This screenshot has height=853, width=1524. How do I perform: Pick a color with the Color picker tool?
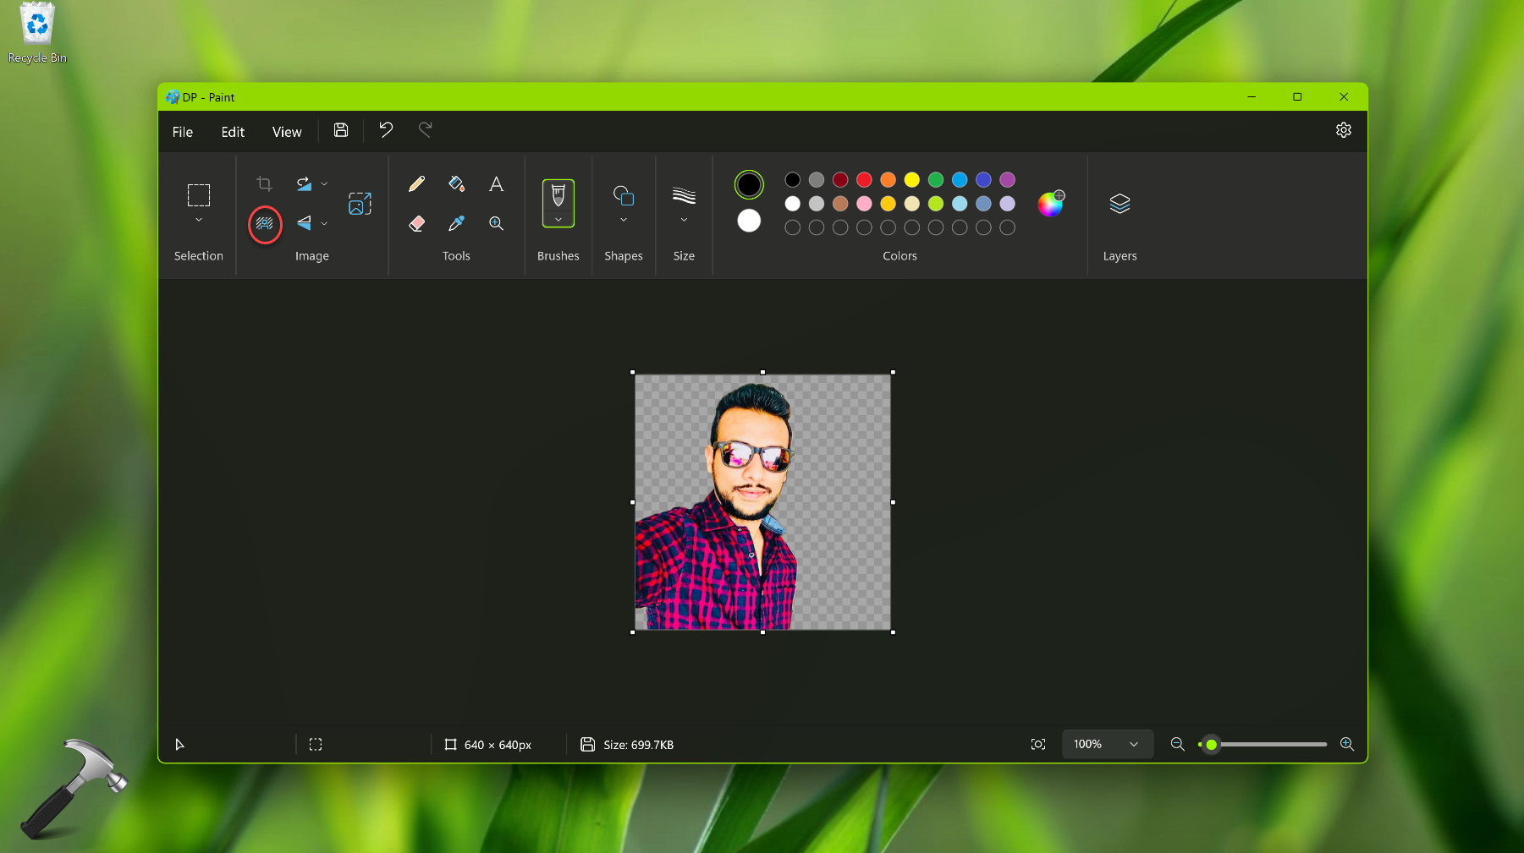click(456, 222)
